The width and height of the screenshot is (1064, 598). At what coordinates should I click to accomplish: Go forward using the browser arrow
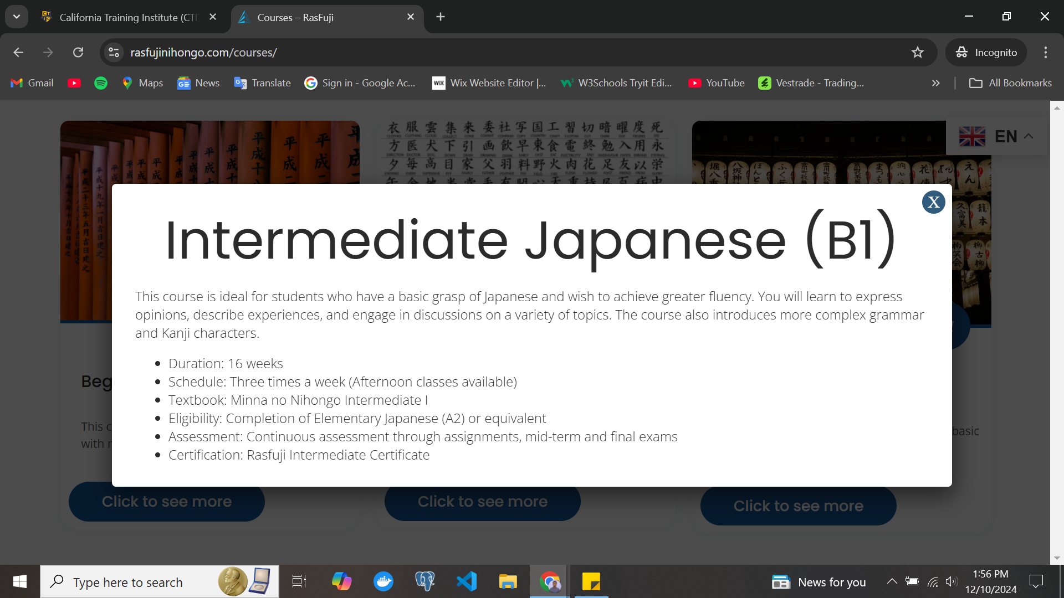tap(48, 52)
